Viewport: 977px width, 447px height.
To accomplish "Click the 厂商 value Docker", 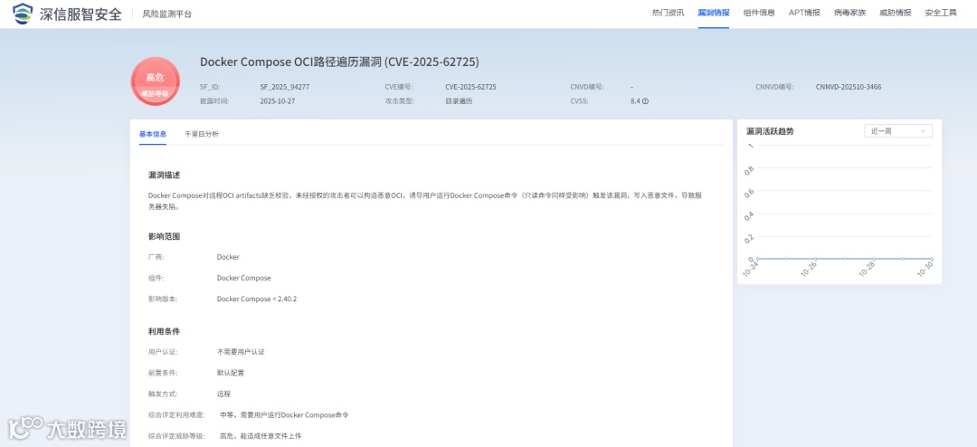I will pos(228,257).
